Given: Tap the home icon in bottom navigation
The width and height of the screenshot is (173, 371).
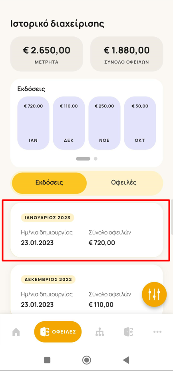Looking at the screenshot, I should 16,332.
